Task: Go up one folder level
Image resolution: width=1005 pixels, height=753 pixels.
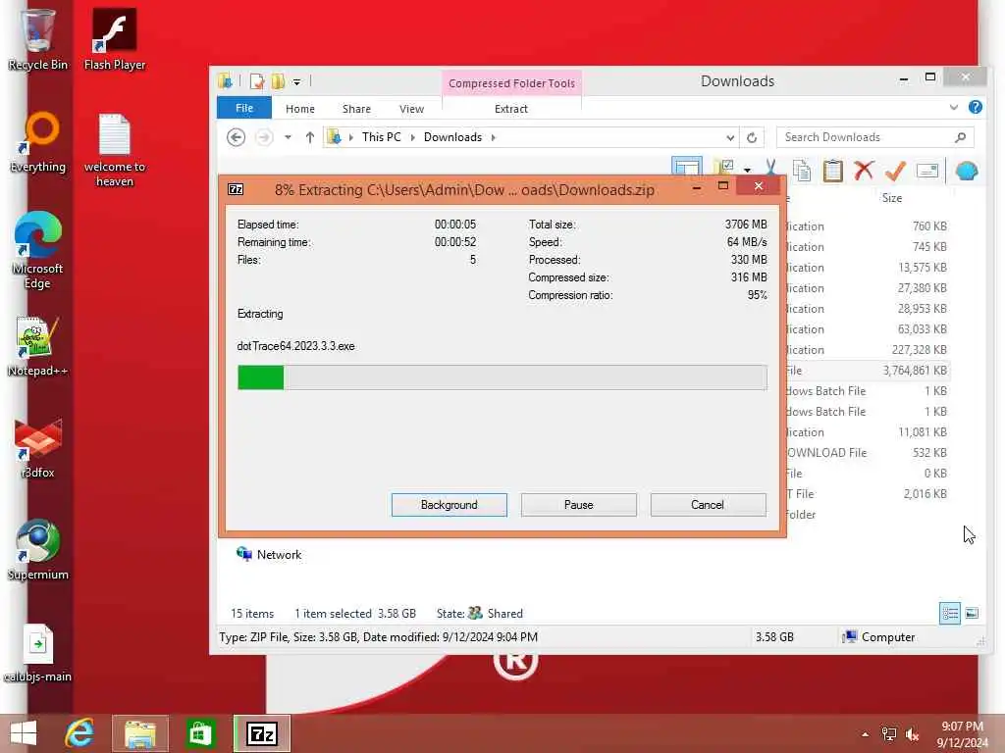Action: tap(309, 137)
